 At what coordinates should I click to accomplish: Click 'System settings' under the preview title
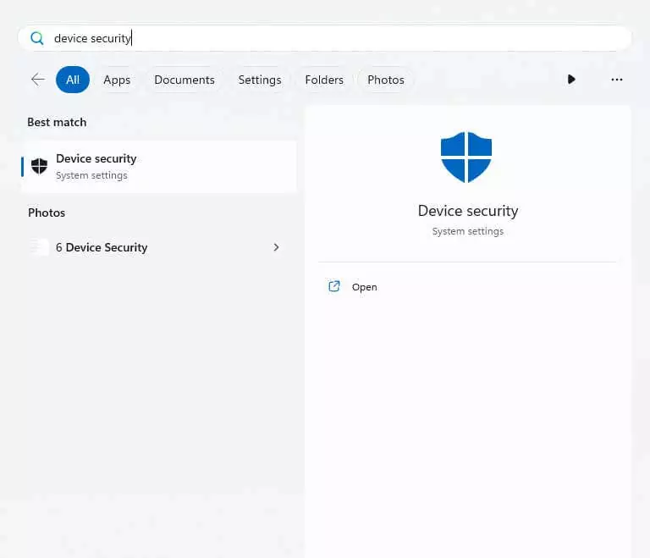468,231
